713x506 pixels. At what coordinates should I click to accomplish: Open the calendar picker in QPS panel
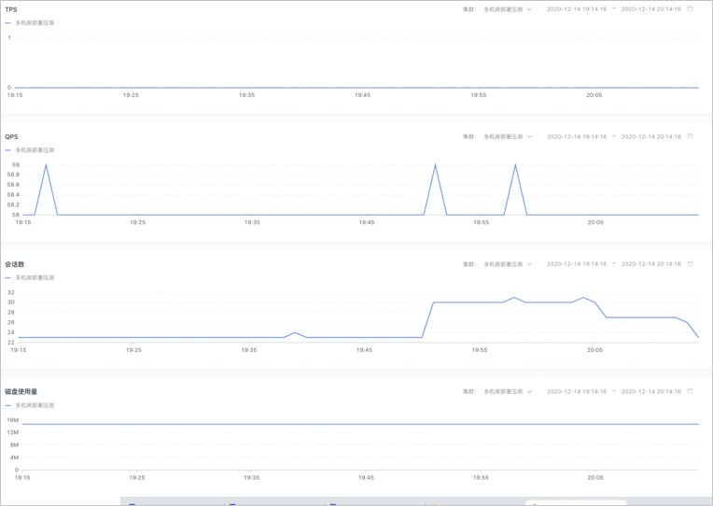[x=690, y=136]
